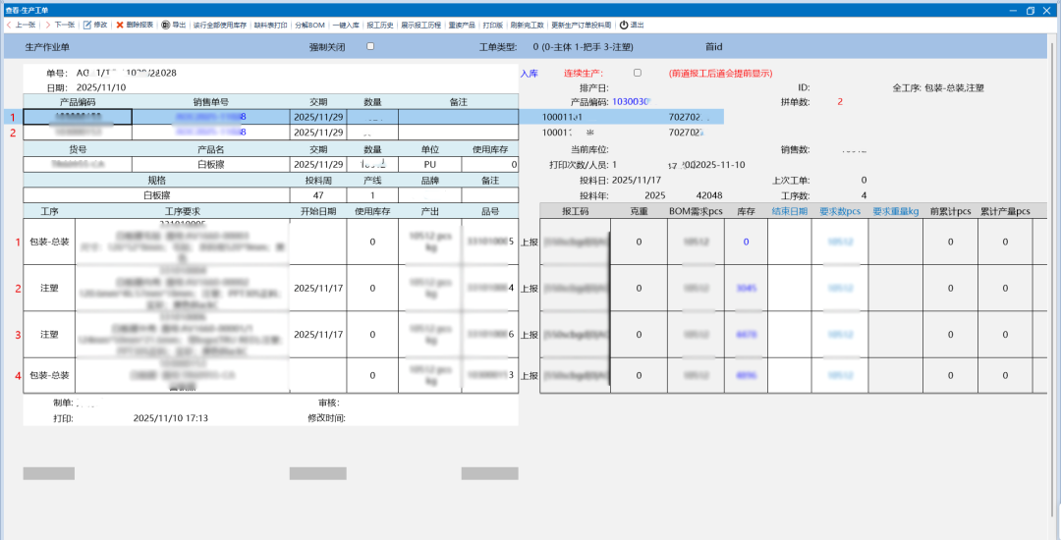Toggle the 强制关闭 checkbox

click(369, 46)
